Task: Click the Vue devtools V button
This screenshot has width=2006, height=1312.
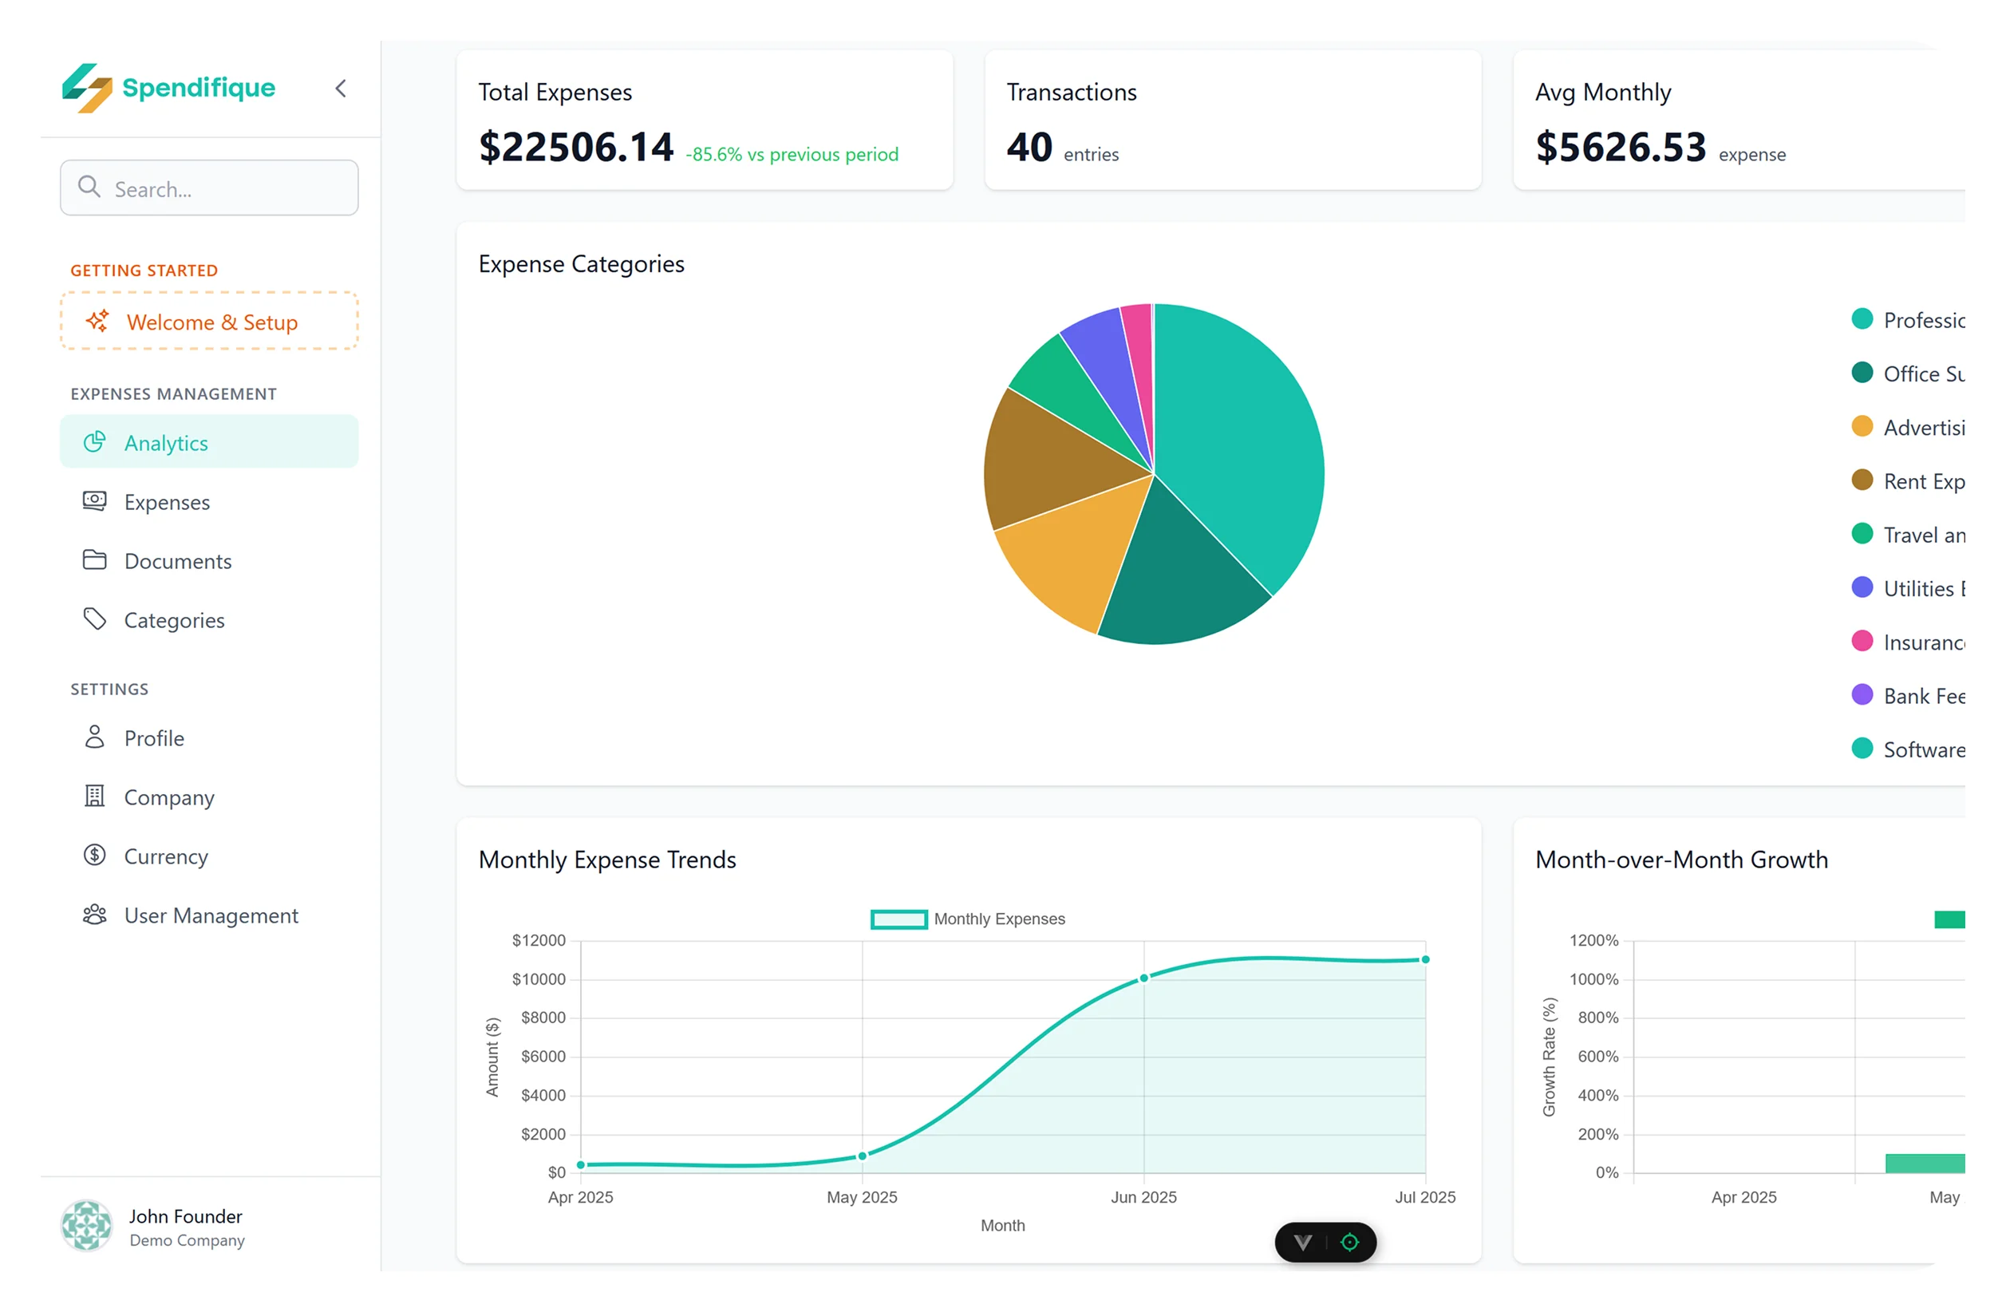Action: pos(1303,1242)
